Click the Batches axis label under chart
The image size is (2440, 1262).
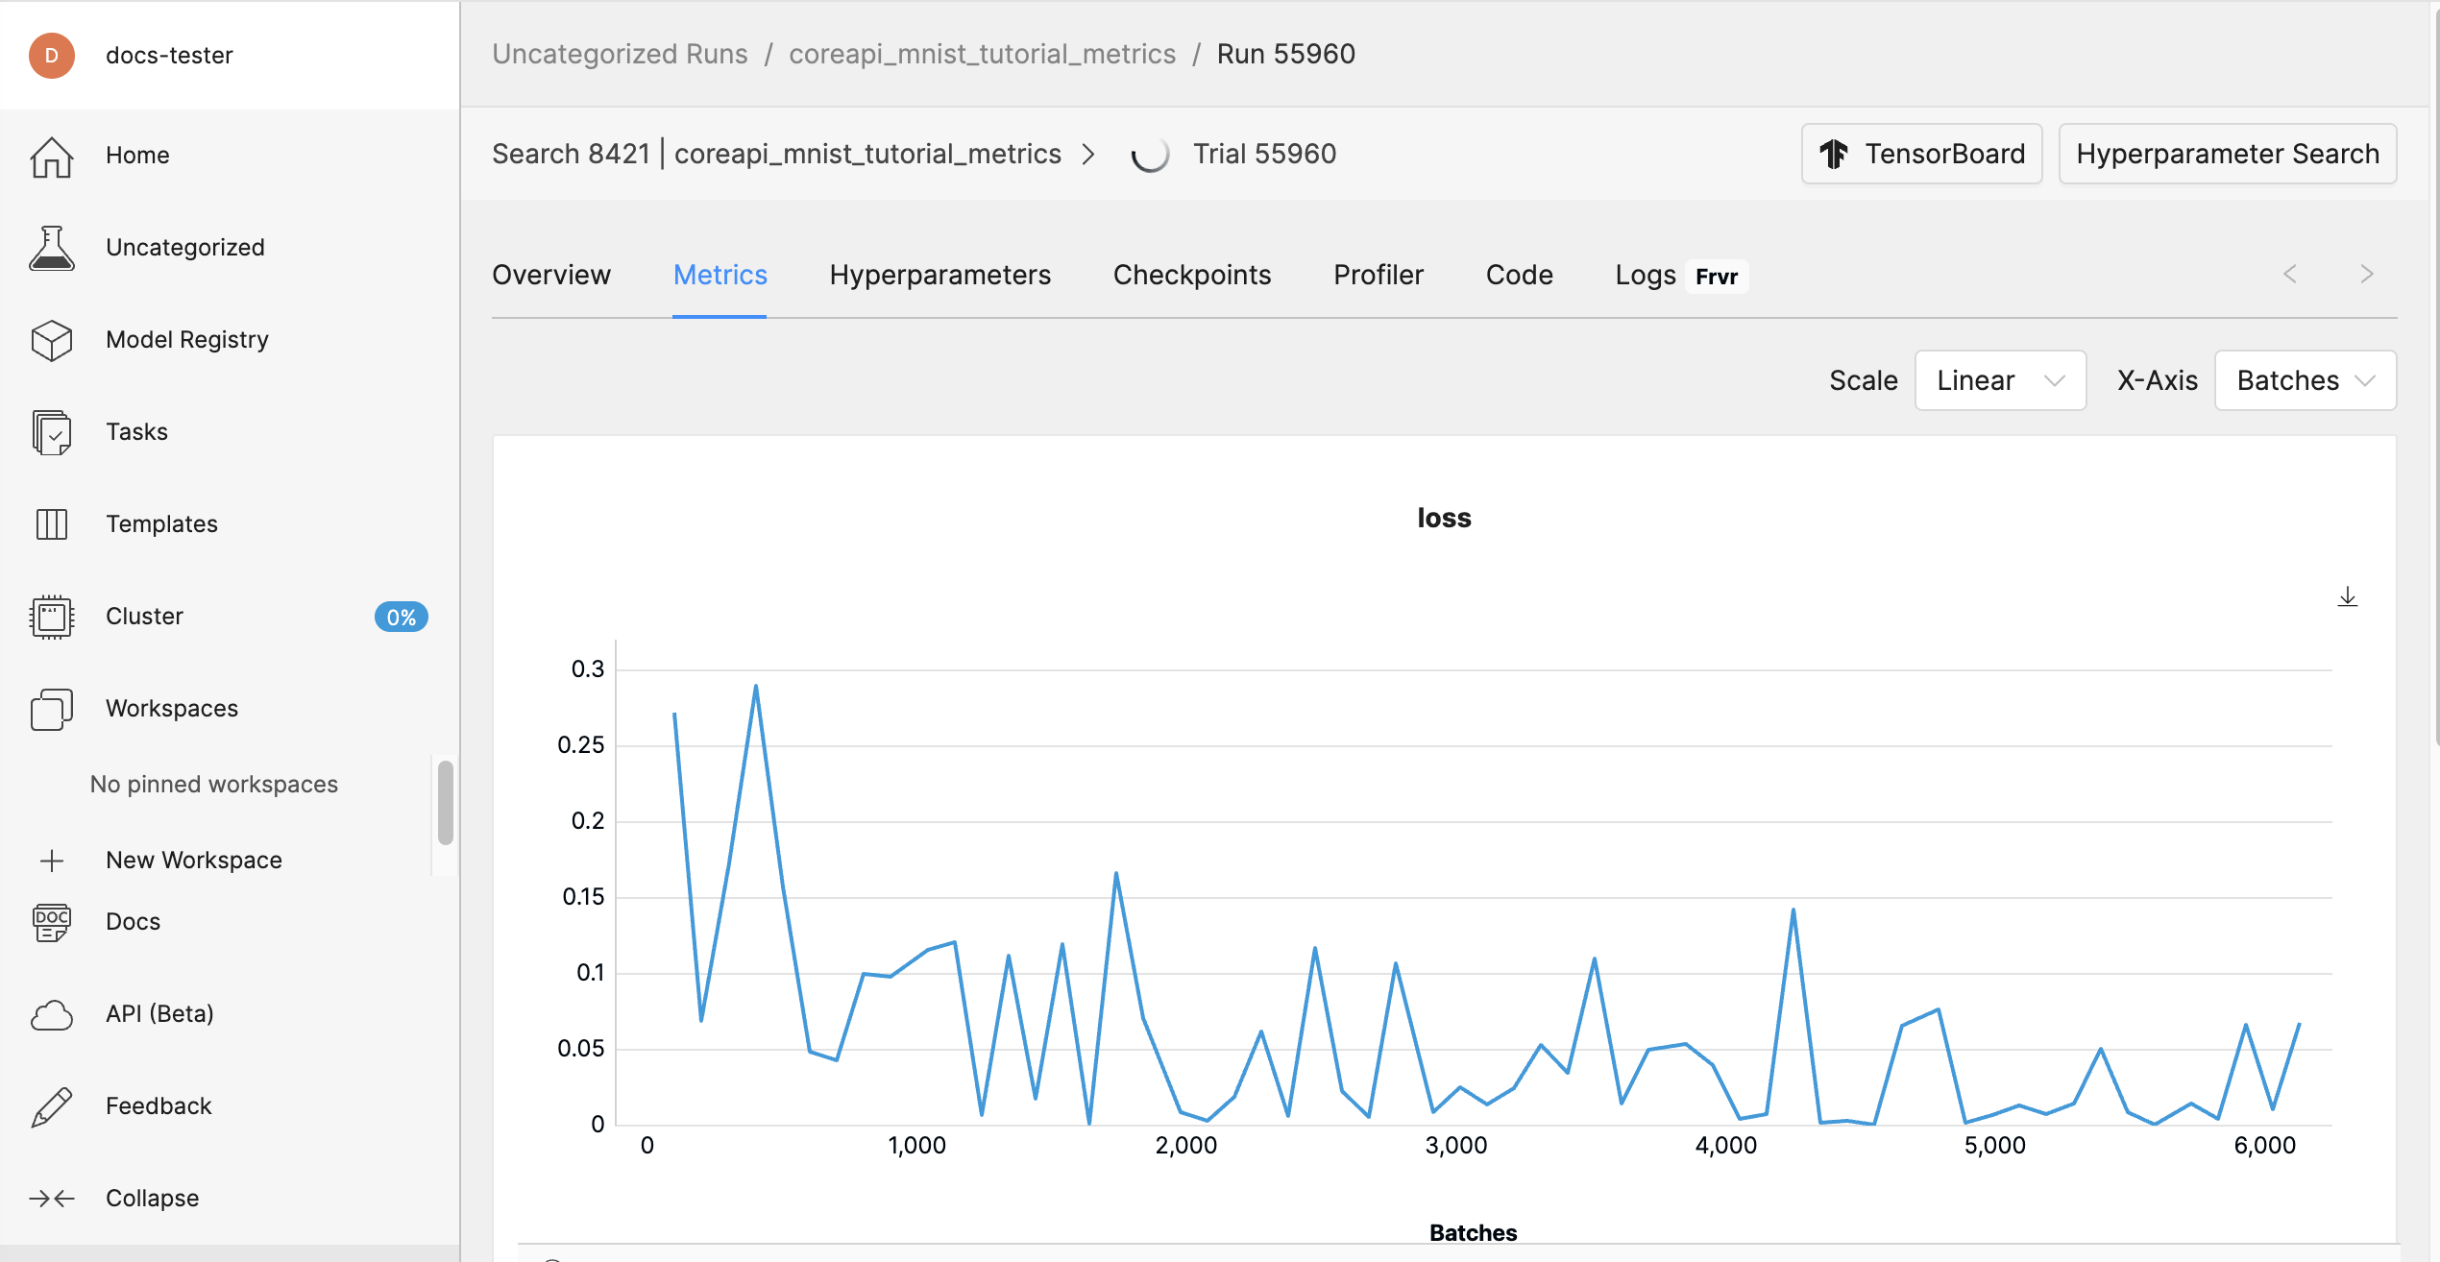click(1473, 1232)
